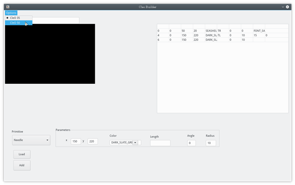295x185 pixels.
Task: Select CleO 35 radio option
Action: point(19,18)
